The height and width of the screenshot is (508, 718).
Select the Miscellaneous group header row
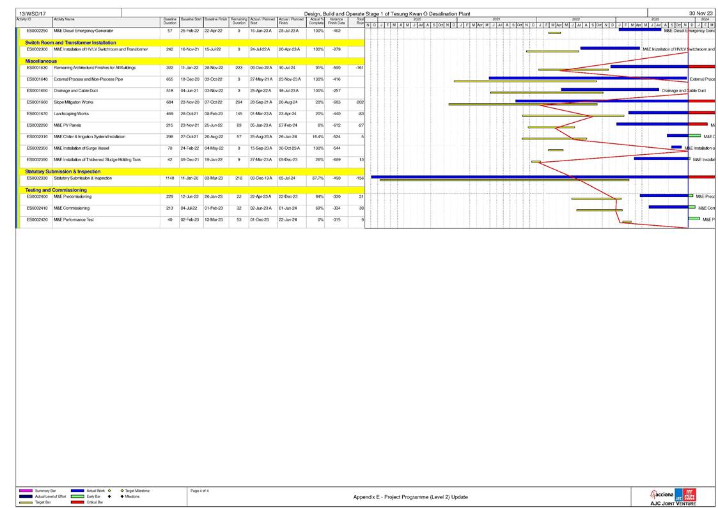click(x=42, y=61)
